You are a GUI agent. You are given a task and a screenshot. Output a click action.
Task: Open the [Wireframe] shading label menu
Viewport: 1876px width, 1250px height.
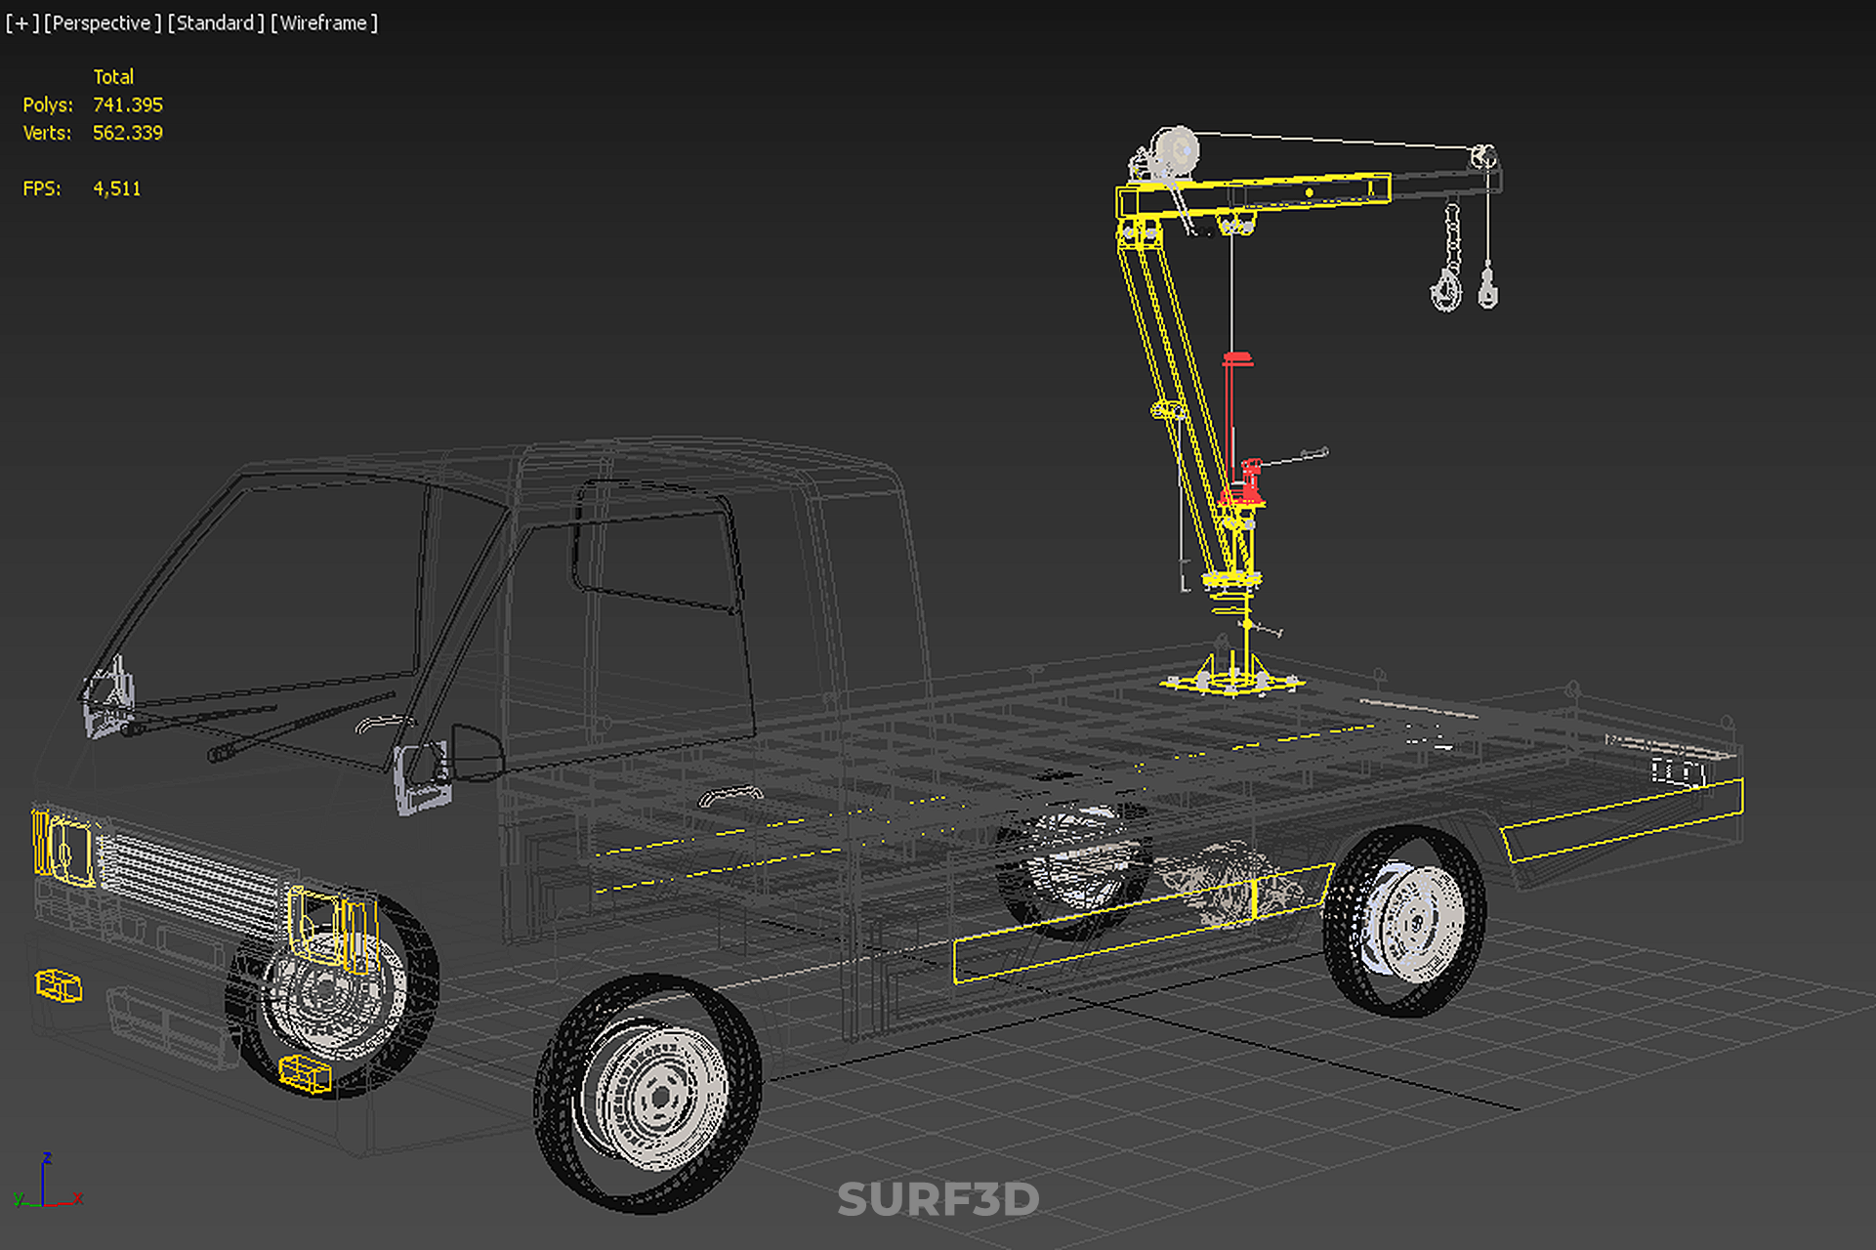pyautogui.click(x=323, y=22)
